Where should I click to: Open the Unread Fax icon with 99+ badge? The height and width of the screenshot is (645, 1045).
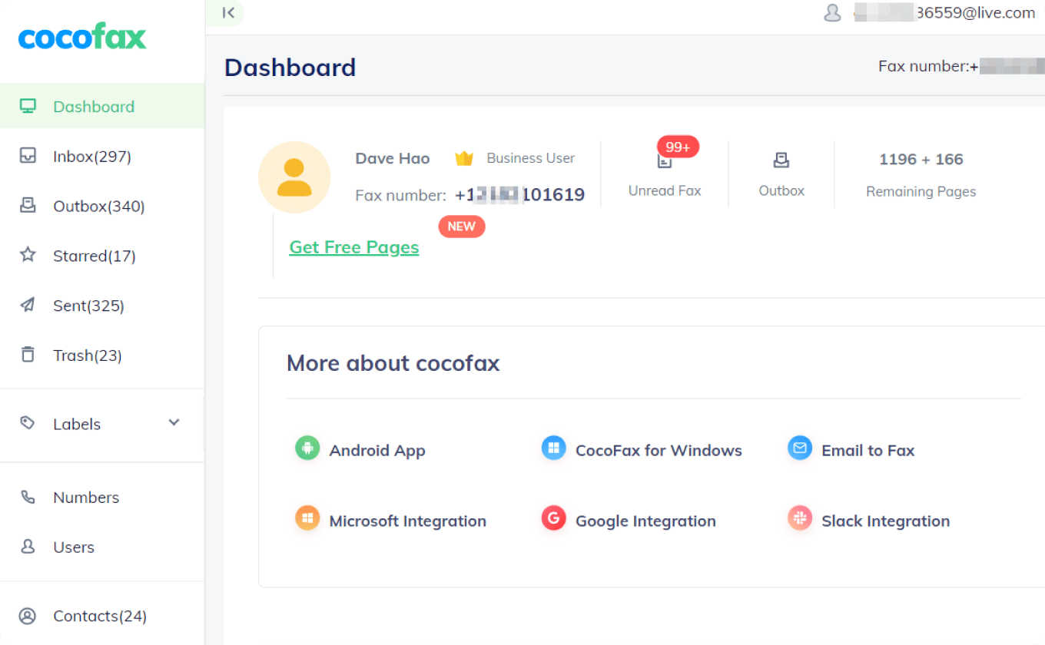(665, 160)
